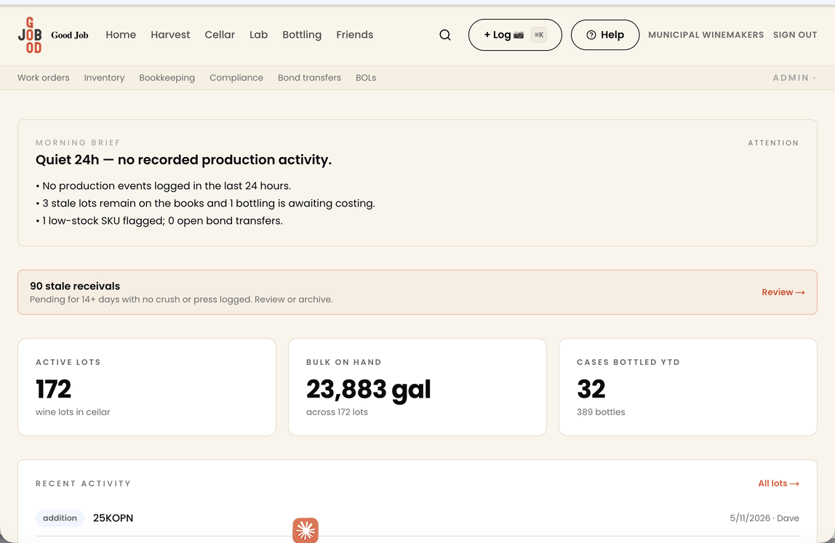The width and height of the screenshot is (835, 543).
Task: Click Municipal Winemakers account link
Action: click(x=706, y=35)
